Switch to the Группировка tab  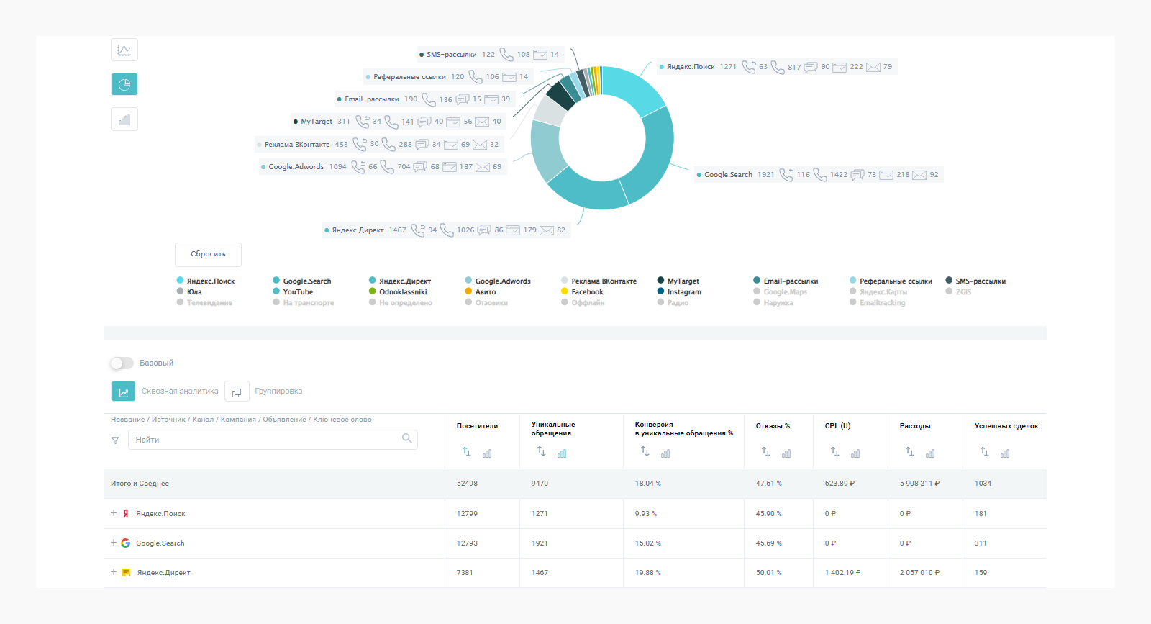click(x=278, y=392)
